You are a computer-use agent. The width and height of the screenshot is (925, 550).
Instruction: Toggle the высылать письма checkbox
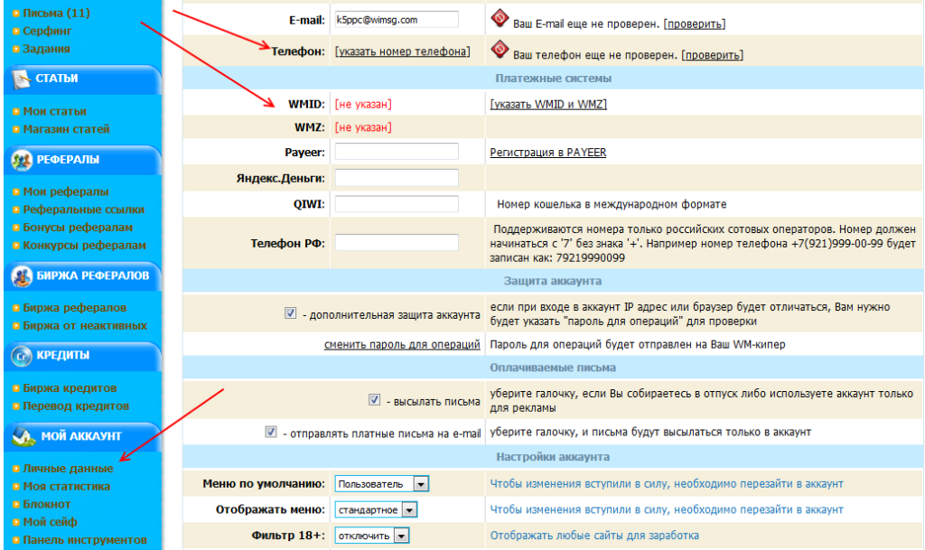pyautogui.click(x=374, y=400)
